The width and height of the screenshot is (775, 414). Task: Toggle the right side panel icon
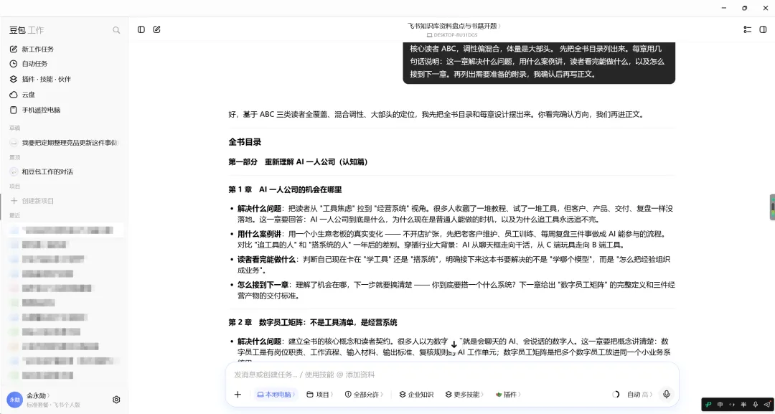pyautogui.click(x=763, y=29)
